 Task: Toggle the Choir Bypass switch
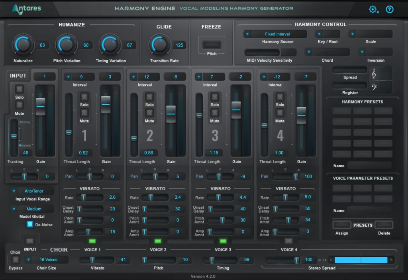click(x=15, y=259)
